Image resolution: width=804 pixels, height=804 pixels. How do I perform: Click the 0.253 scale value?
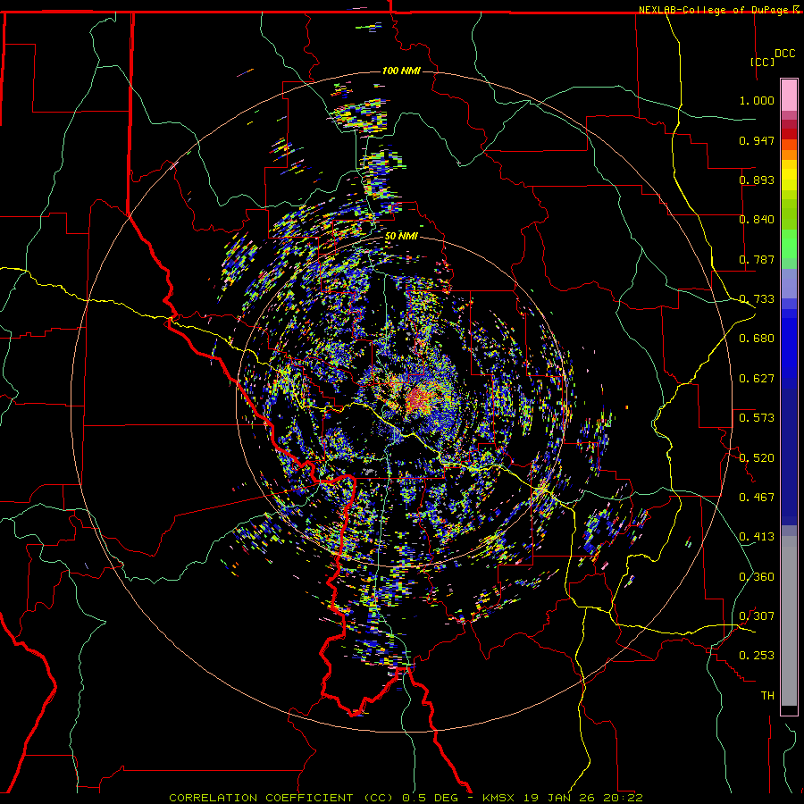pyautogui.click(x=757, y=656)
